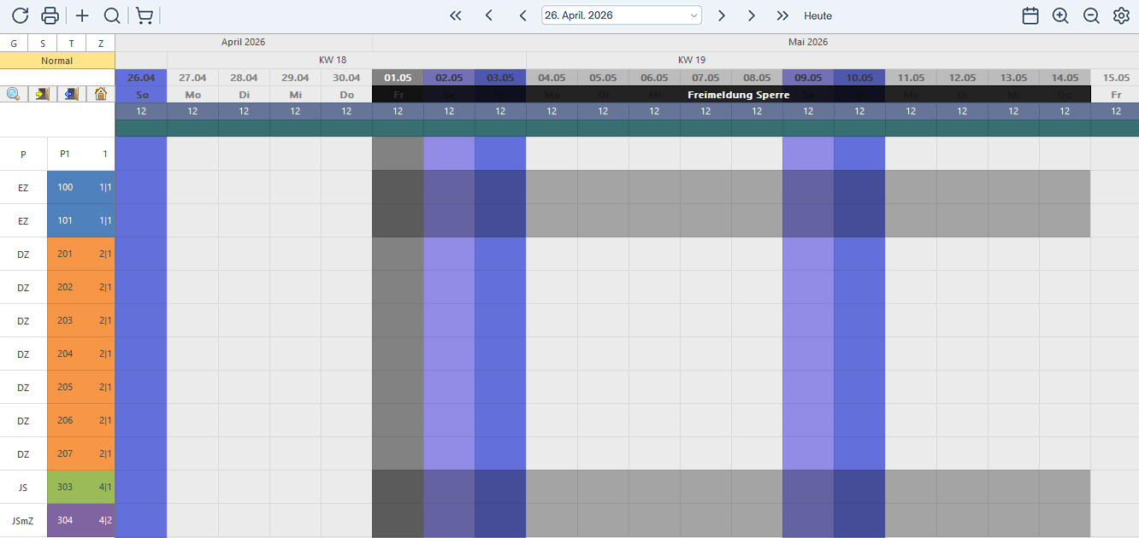The image size is (1139, 538).
Task: Open the search magnifier in the top toolbar
Action: click(111, 15)
